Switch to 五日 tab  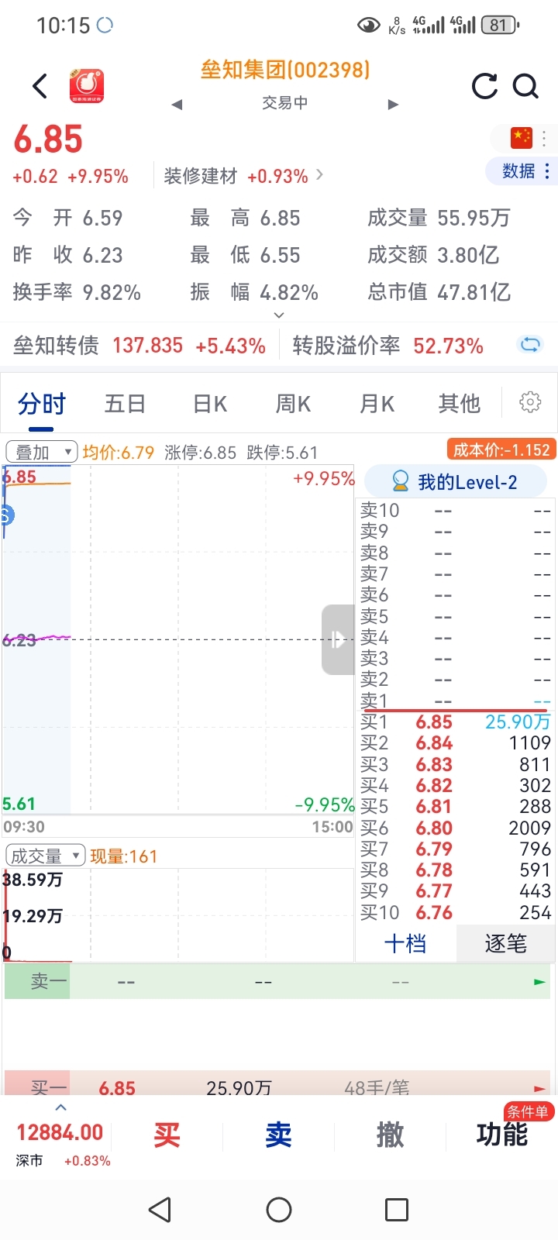(125, 404)
